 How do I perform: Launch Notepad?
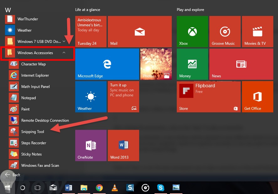click(x=29, y=98)
